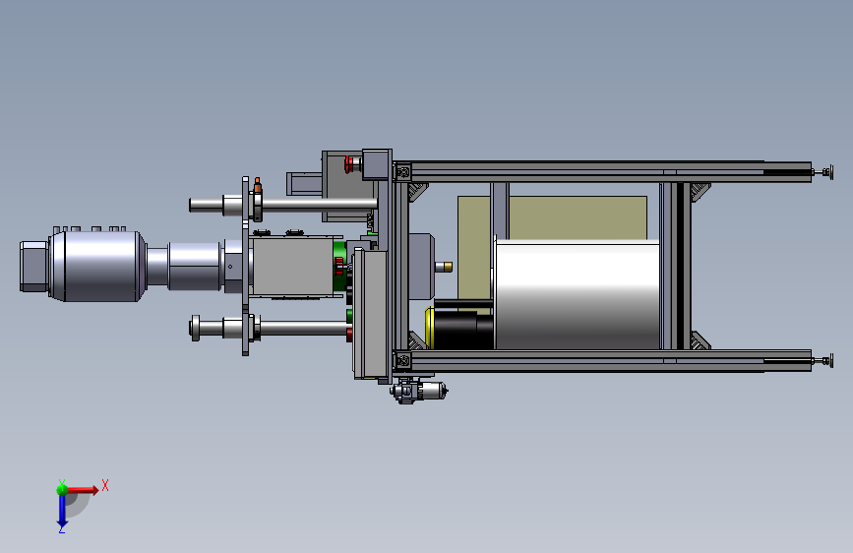Select the lower guide rod shaft
This screenshot has height=553, width=853.
[x=304, y=328]
